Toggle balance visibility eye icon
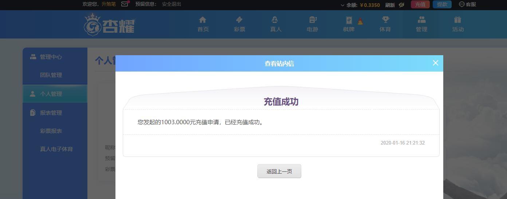The image size is (507, 199). coord(401,5)
